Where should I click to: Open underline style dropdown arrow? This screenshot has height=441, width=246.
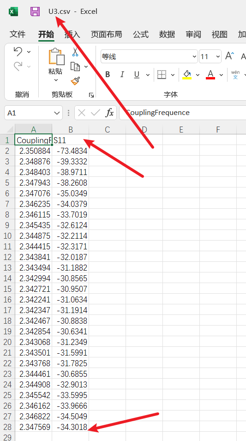tap(148, 75)
